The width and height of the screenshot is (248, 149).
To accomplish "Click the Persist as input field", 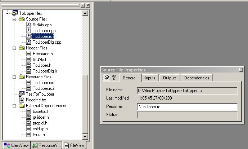I will coord(187,107).
